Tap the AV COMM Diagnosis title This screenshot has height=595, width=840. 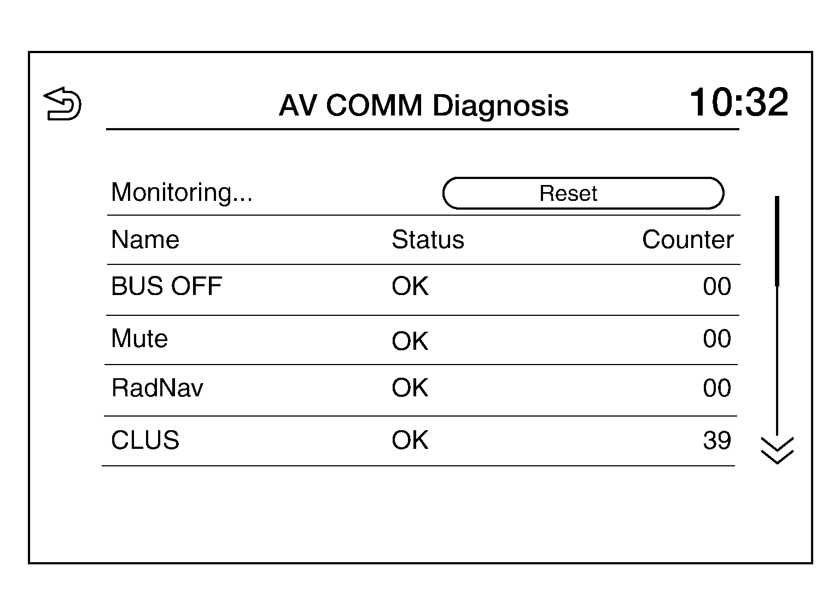[423, 105]
